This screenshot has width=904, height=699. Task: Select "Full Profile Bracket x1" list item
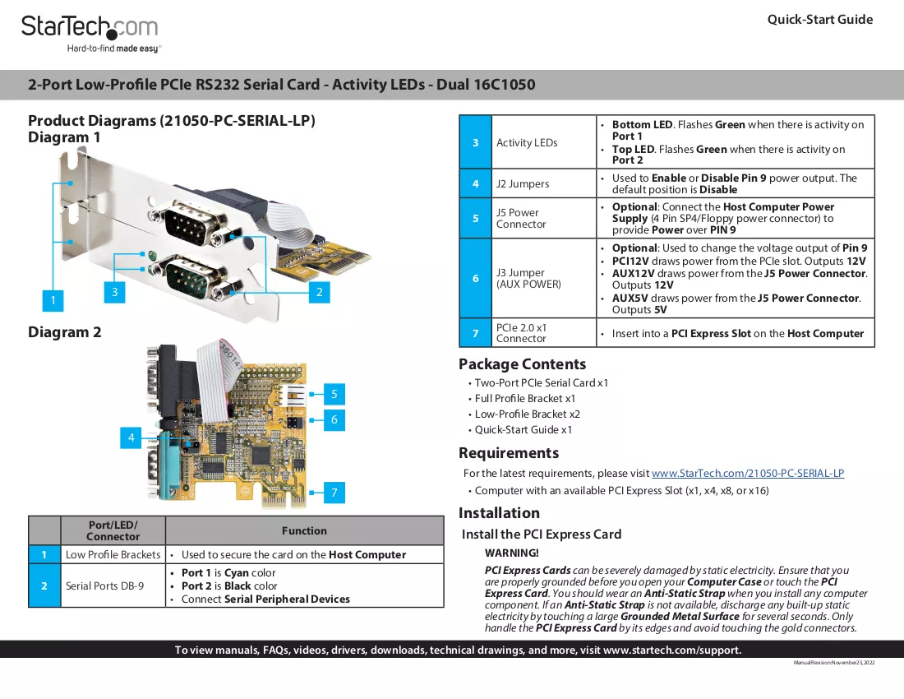tap(525, 399)
